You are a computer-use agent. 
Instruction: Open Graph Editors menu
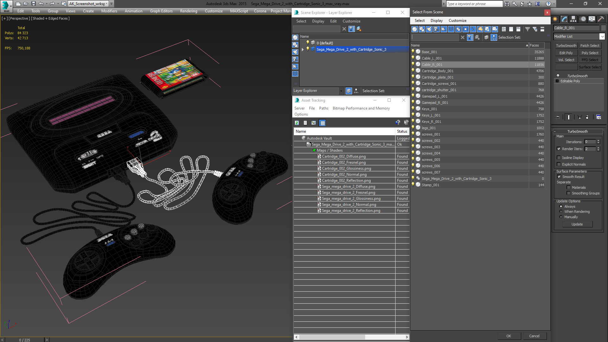point(161,11)
